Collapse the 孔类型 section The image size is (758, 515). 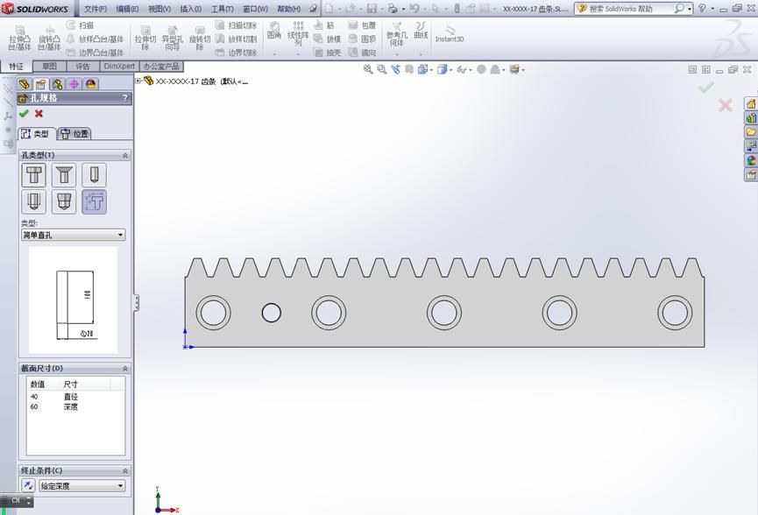tap(124, 153)
